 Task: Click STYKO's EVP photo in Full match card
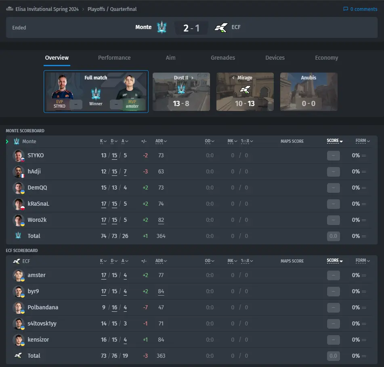pyautogui.click(x=62, y=87)
